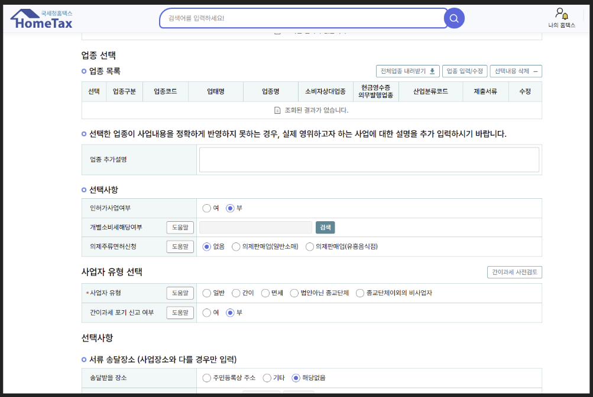Open 도움말 next to 의제주류면허신청
This screenshot has height=397, width=593.
180,247
